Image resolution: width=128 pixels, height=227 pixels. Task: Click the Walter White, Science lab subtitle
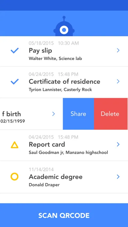56,58
